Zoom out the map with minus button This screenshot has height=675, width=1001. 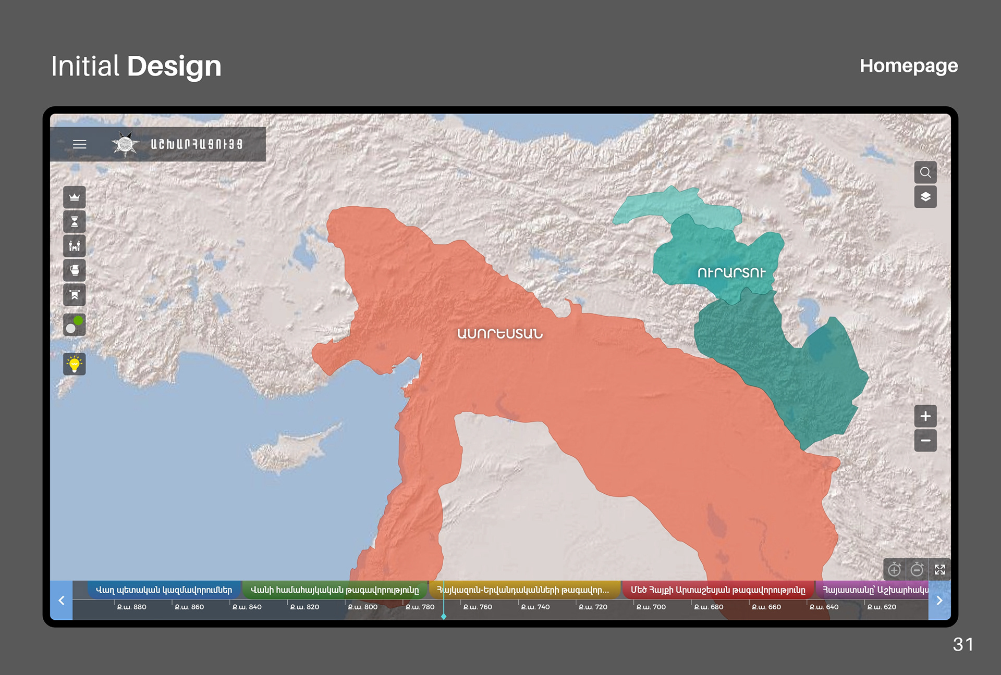click(x=925, y=441)
